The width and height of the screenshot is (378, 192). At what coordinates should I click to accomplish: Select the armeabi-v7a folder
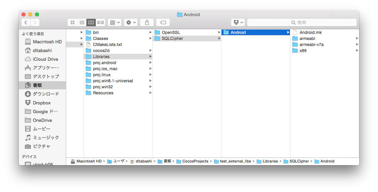(325, 45)
